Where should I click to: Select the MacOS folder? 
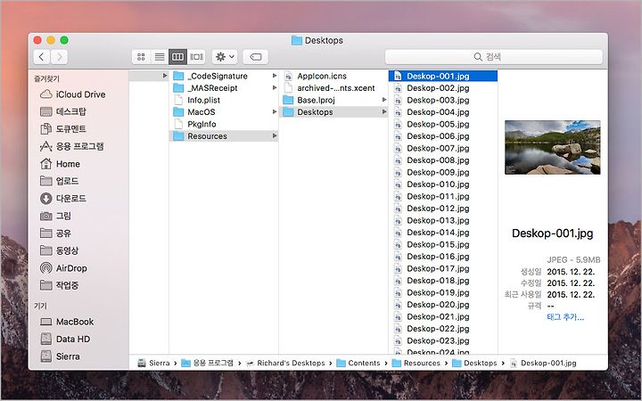[223, 111]
